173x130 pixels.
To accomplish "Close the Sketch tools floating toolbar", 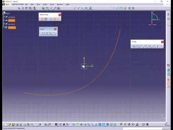I will pyautogui.click(x=60, y=15).
